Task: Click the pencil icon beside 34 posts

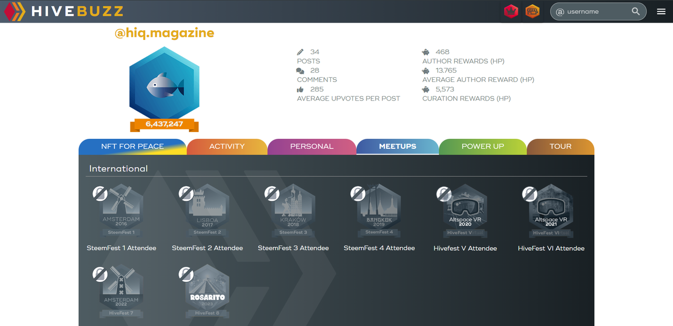Action: pos(300,52)
